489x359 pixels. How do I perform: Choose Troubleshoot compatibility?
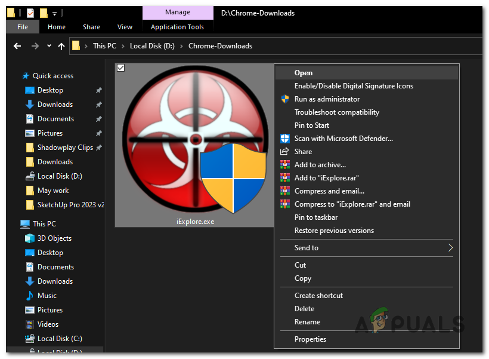tap(366, 112)
